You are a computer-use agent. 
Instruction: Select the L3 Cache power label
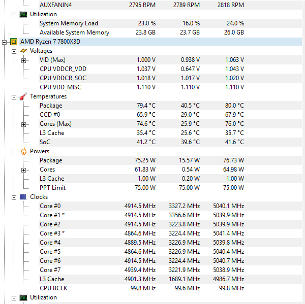pos(52,179)
